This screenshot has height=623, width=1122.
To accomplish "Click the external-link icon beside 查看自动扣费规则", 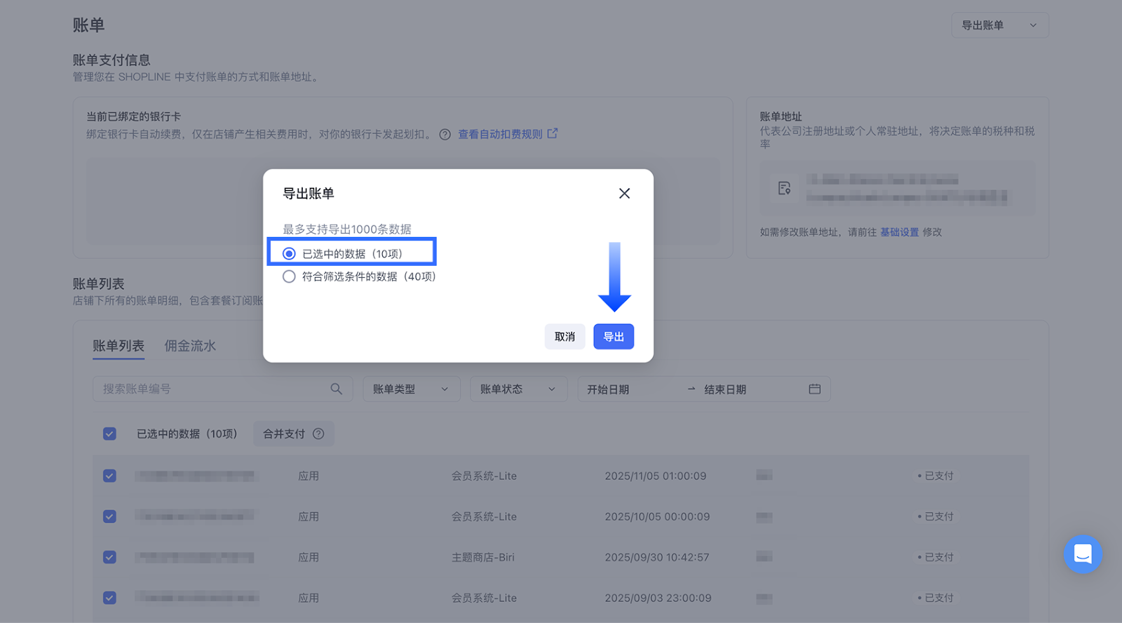I will pyautogui.click(x=553, y=133).
